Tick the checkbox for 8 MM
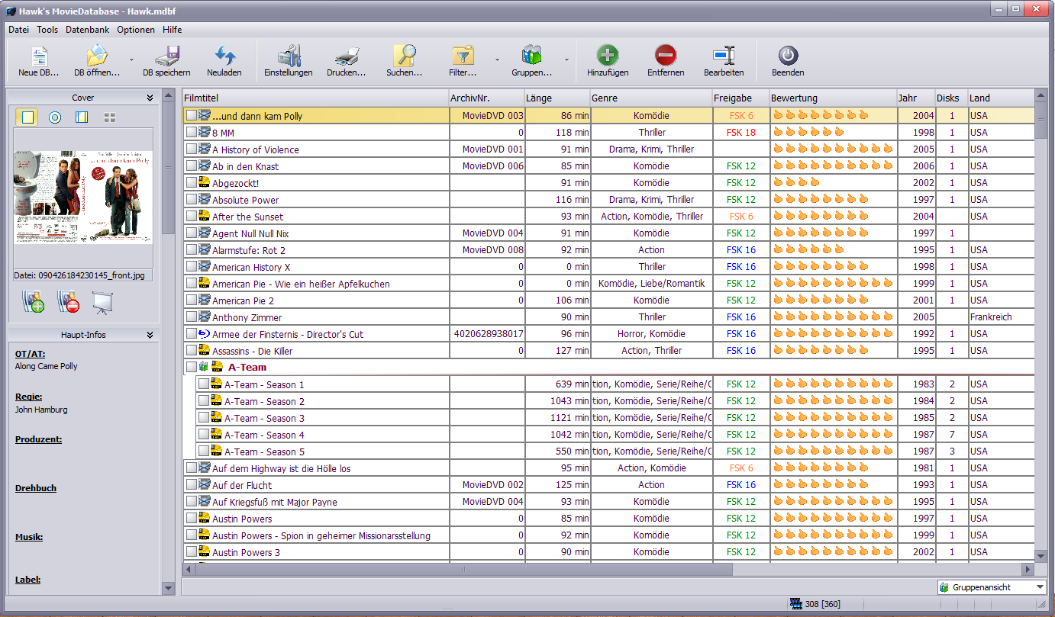This screenshot has width=1055, height=617. click(x=192, y=133)
